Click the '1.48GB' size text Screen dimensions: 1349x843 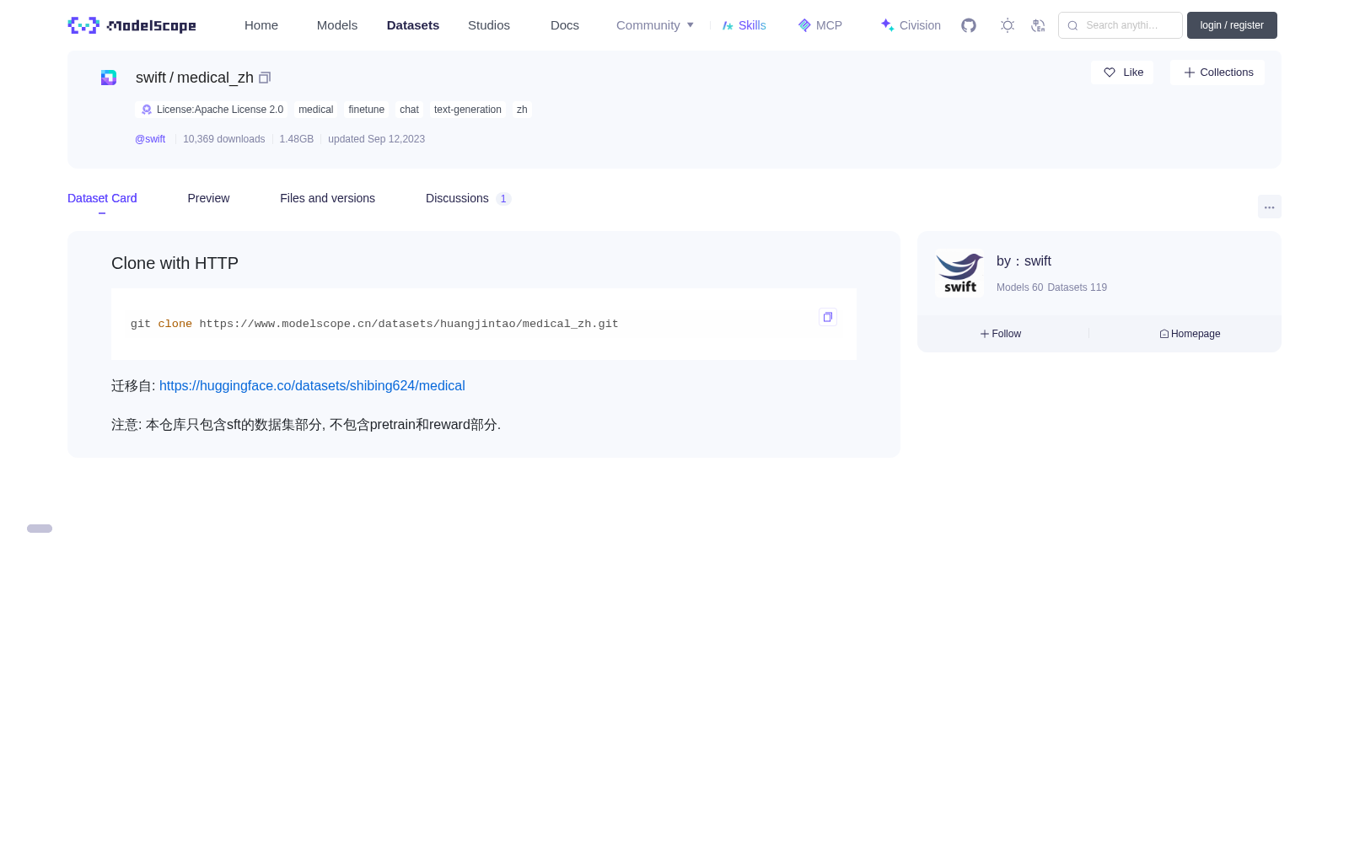coord(296,139)
